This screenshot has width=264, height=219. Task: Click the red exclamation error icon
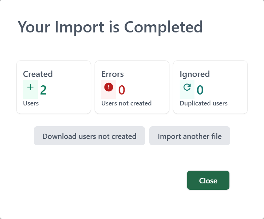[x=109, y=87]
